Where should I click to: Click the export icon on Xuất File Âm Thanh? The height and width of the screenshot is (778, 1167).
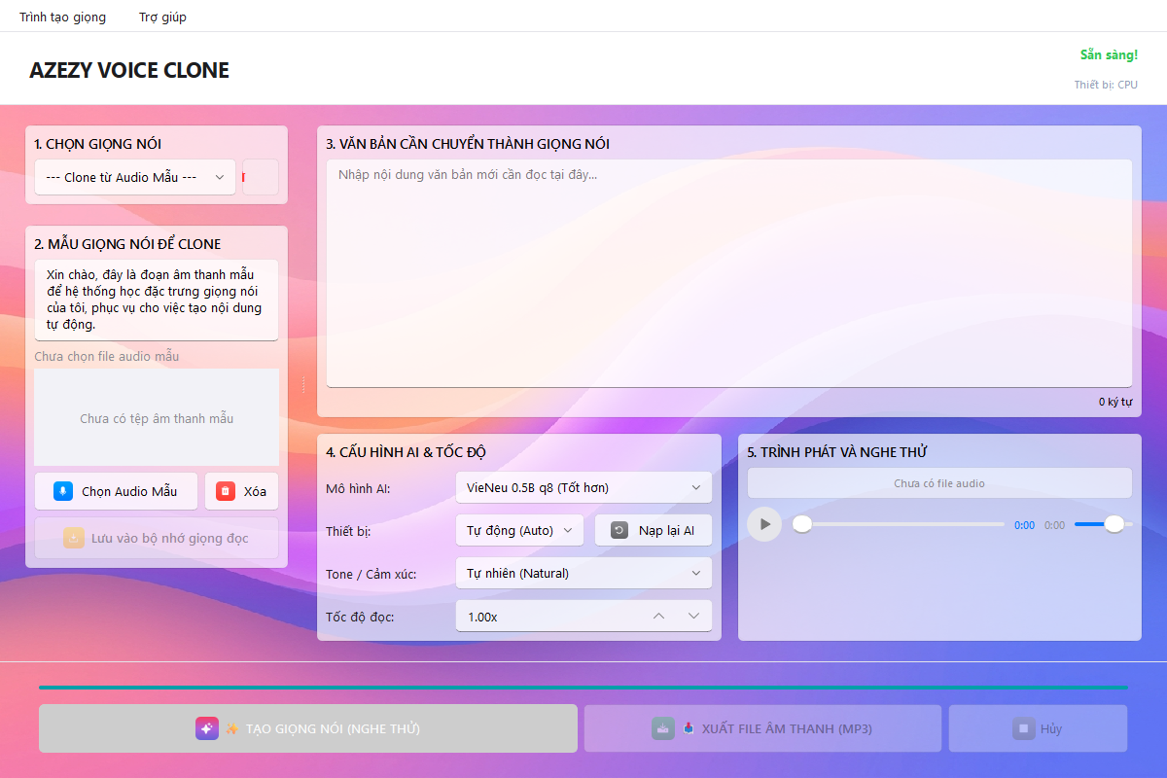tap(663, 728)
